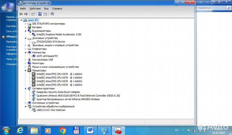Select ST9320325AS ATA Device

tap(51, 42)
